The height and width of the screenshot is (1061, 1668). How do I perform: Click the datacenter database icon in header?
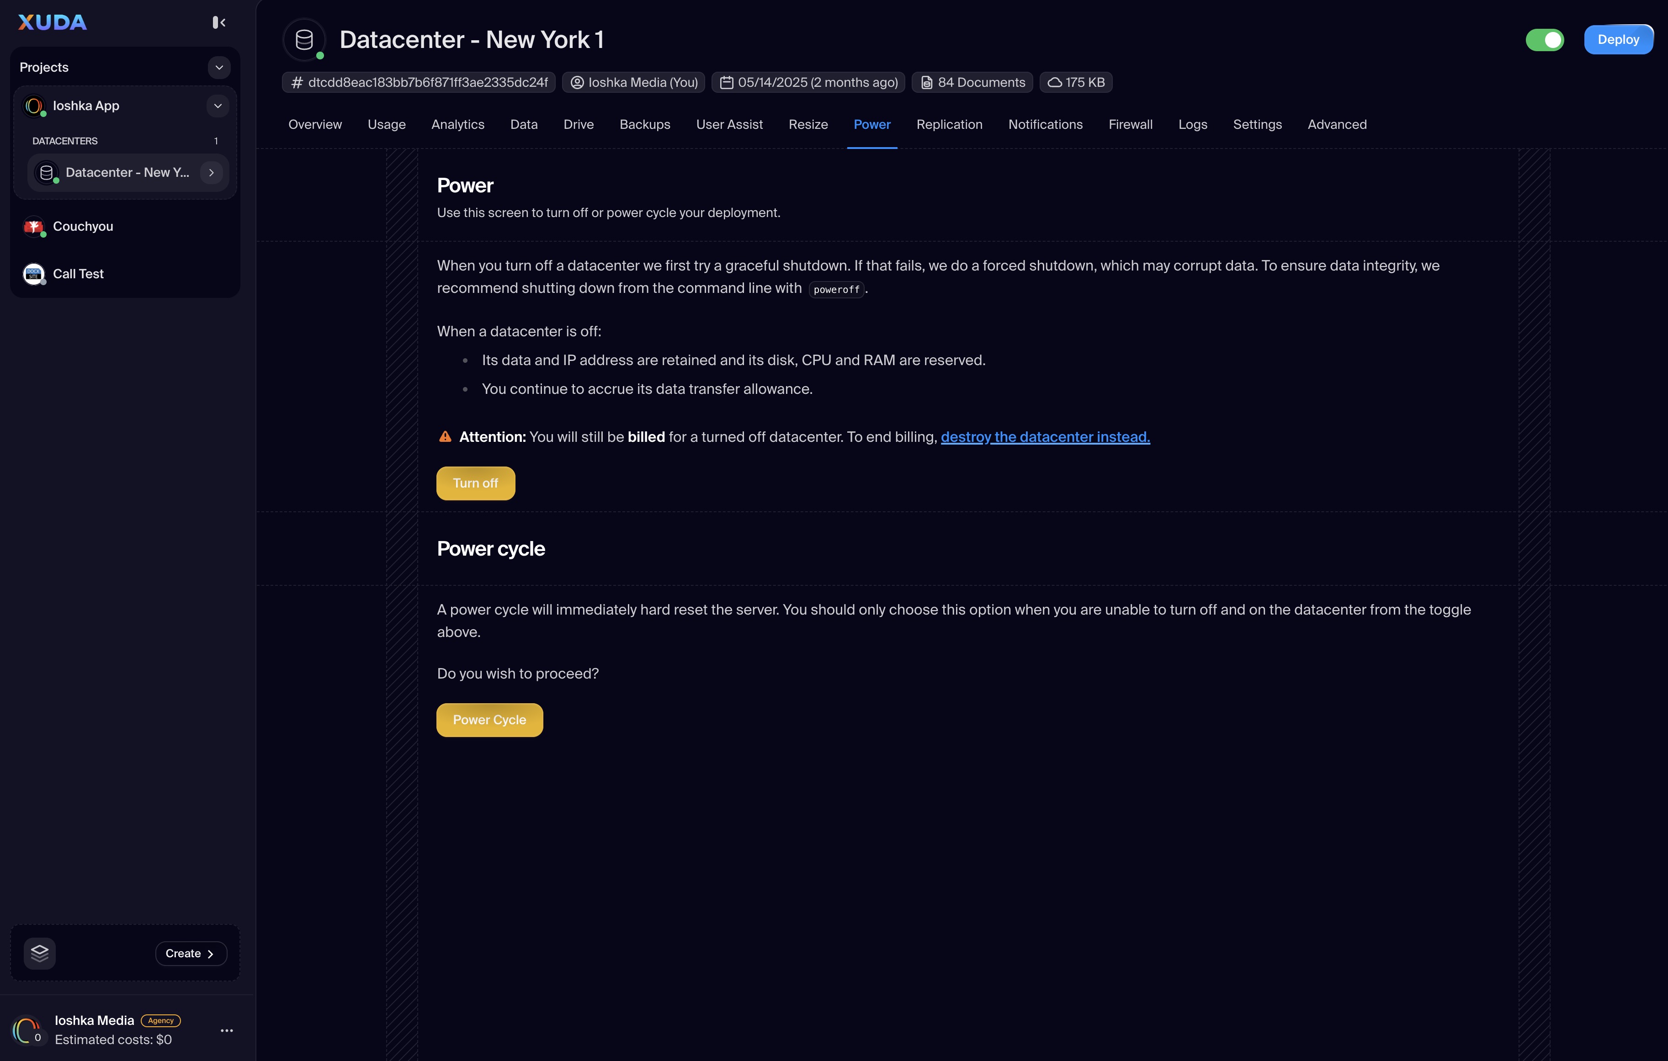(x=304, y=40)
